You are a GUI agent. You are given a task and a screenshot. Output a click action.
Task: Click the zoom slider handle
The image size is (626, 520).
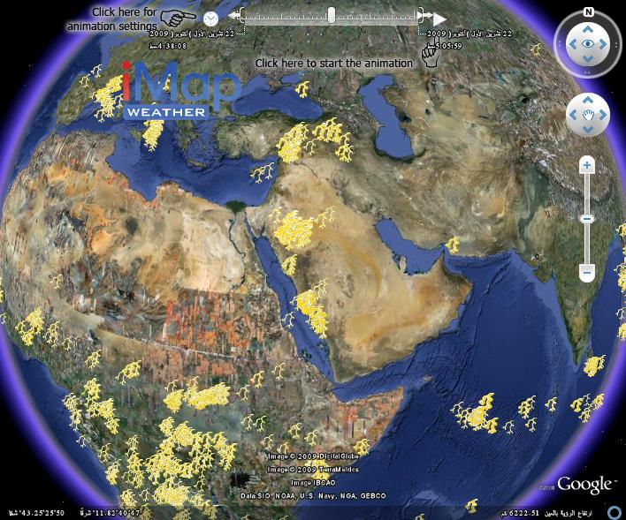(x=587, y=219)
